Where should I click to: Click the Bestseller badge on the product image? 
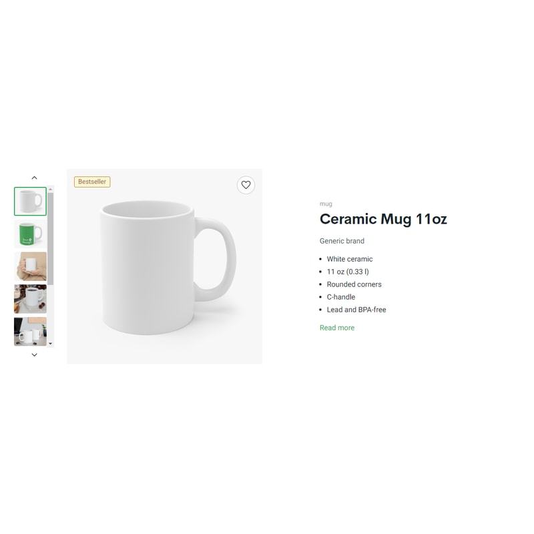tap(92, 182)
